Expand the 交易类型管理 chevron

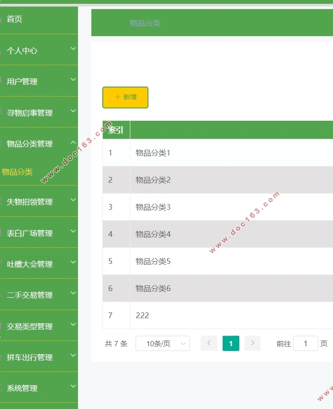[73, 324]
